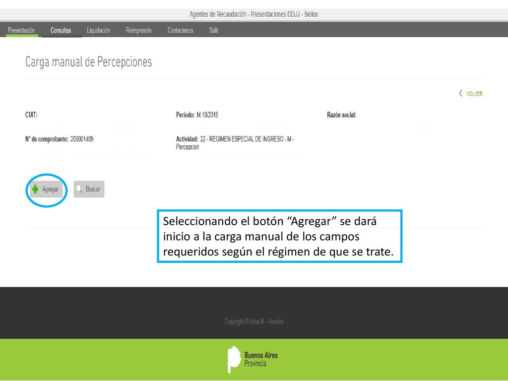The height and width of the screenshot is (381, 508).
Task: Click the Agregar button
Action: (x=46, y=189)
